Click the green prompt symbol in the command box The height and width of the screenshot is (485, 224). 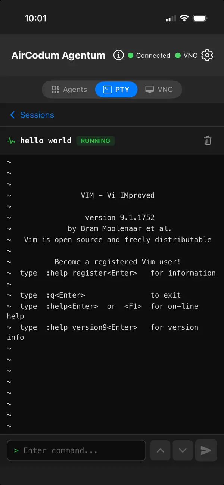pos(16,451)
